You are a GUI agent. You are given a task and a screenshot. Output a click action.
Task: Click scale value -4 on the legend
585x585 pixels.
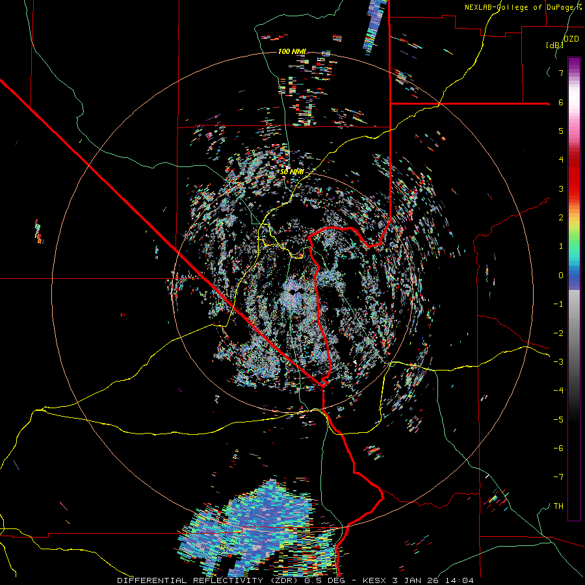point(558,390)
